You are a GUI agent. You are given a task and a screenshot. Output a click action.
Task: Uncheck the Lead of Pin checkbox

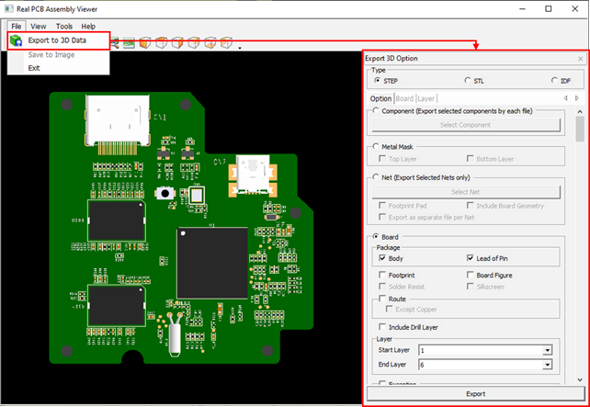(471, 259)
